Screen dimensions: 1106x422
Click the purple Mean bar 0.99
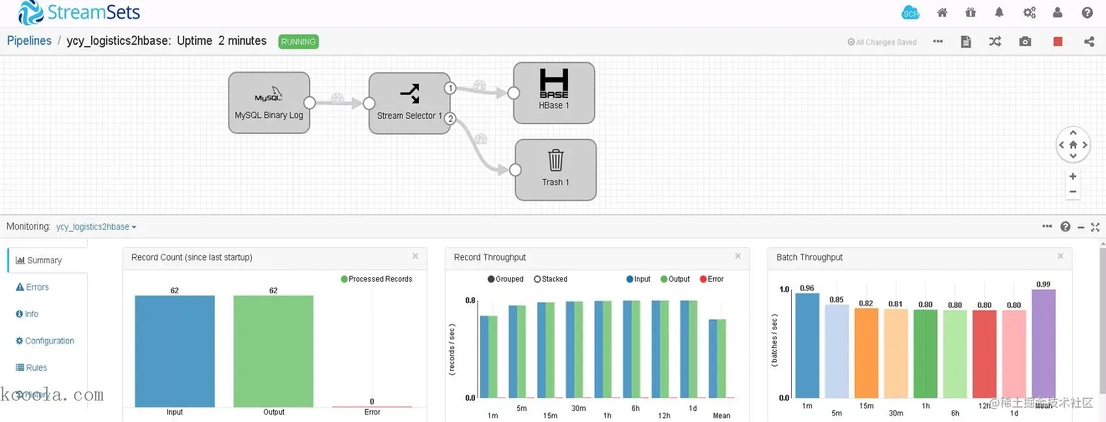1044,343
